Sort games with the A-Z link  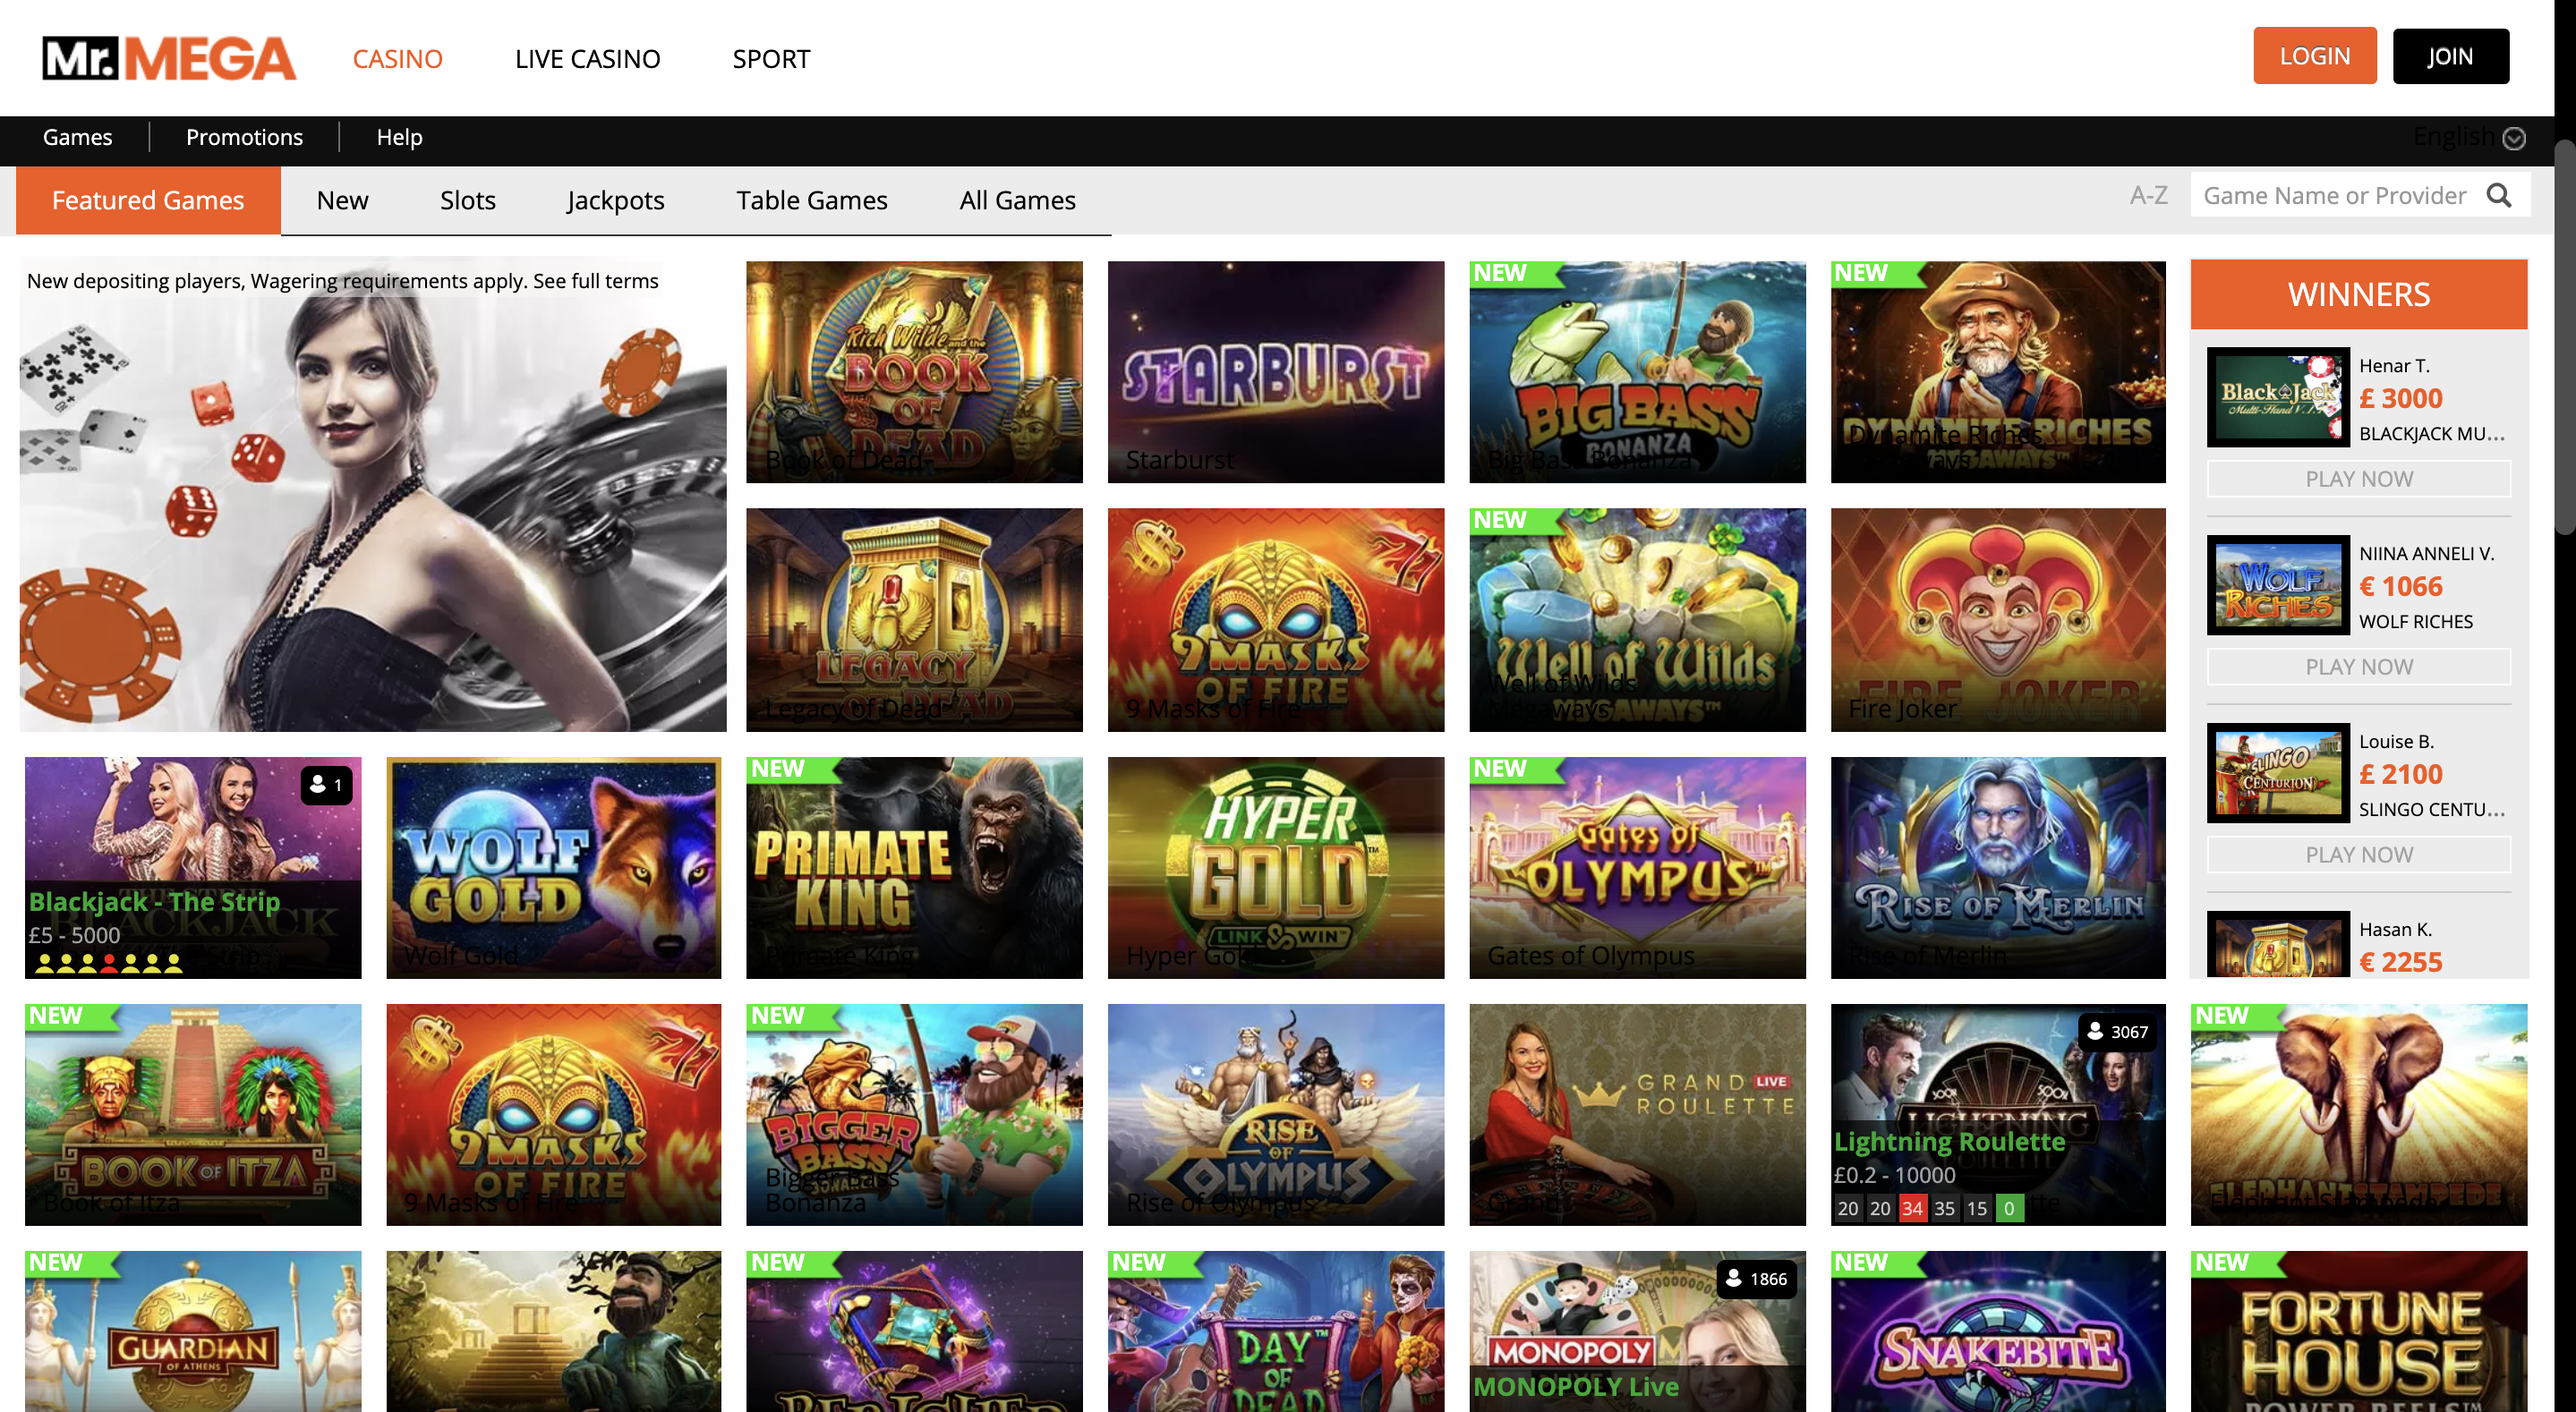click(x=2148, y=195)
